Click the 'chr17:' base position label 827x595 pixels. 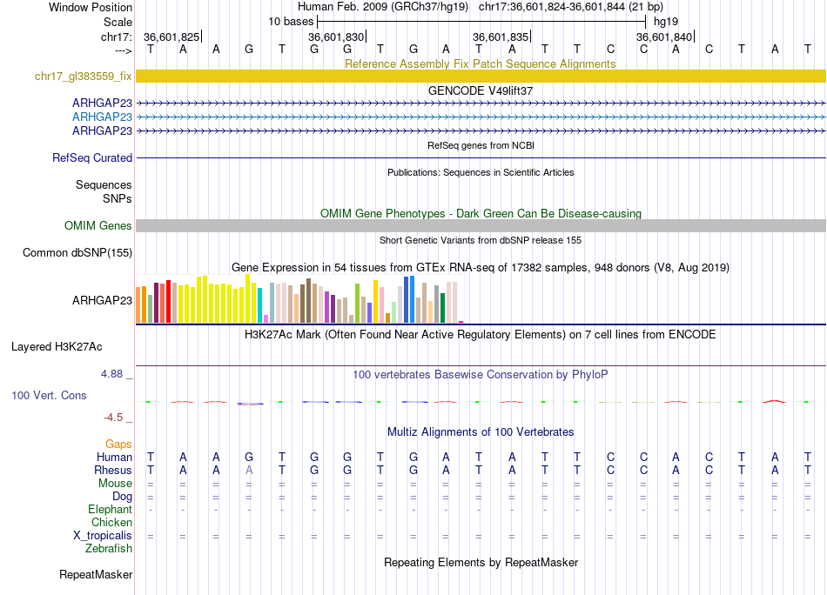tap(117, 37)
